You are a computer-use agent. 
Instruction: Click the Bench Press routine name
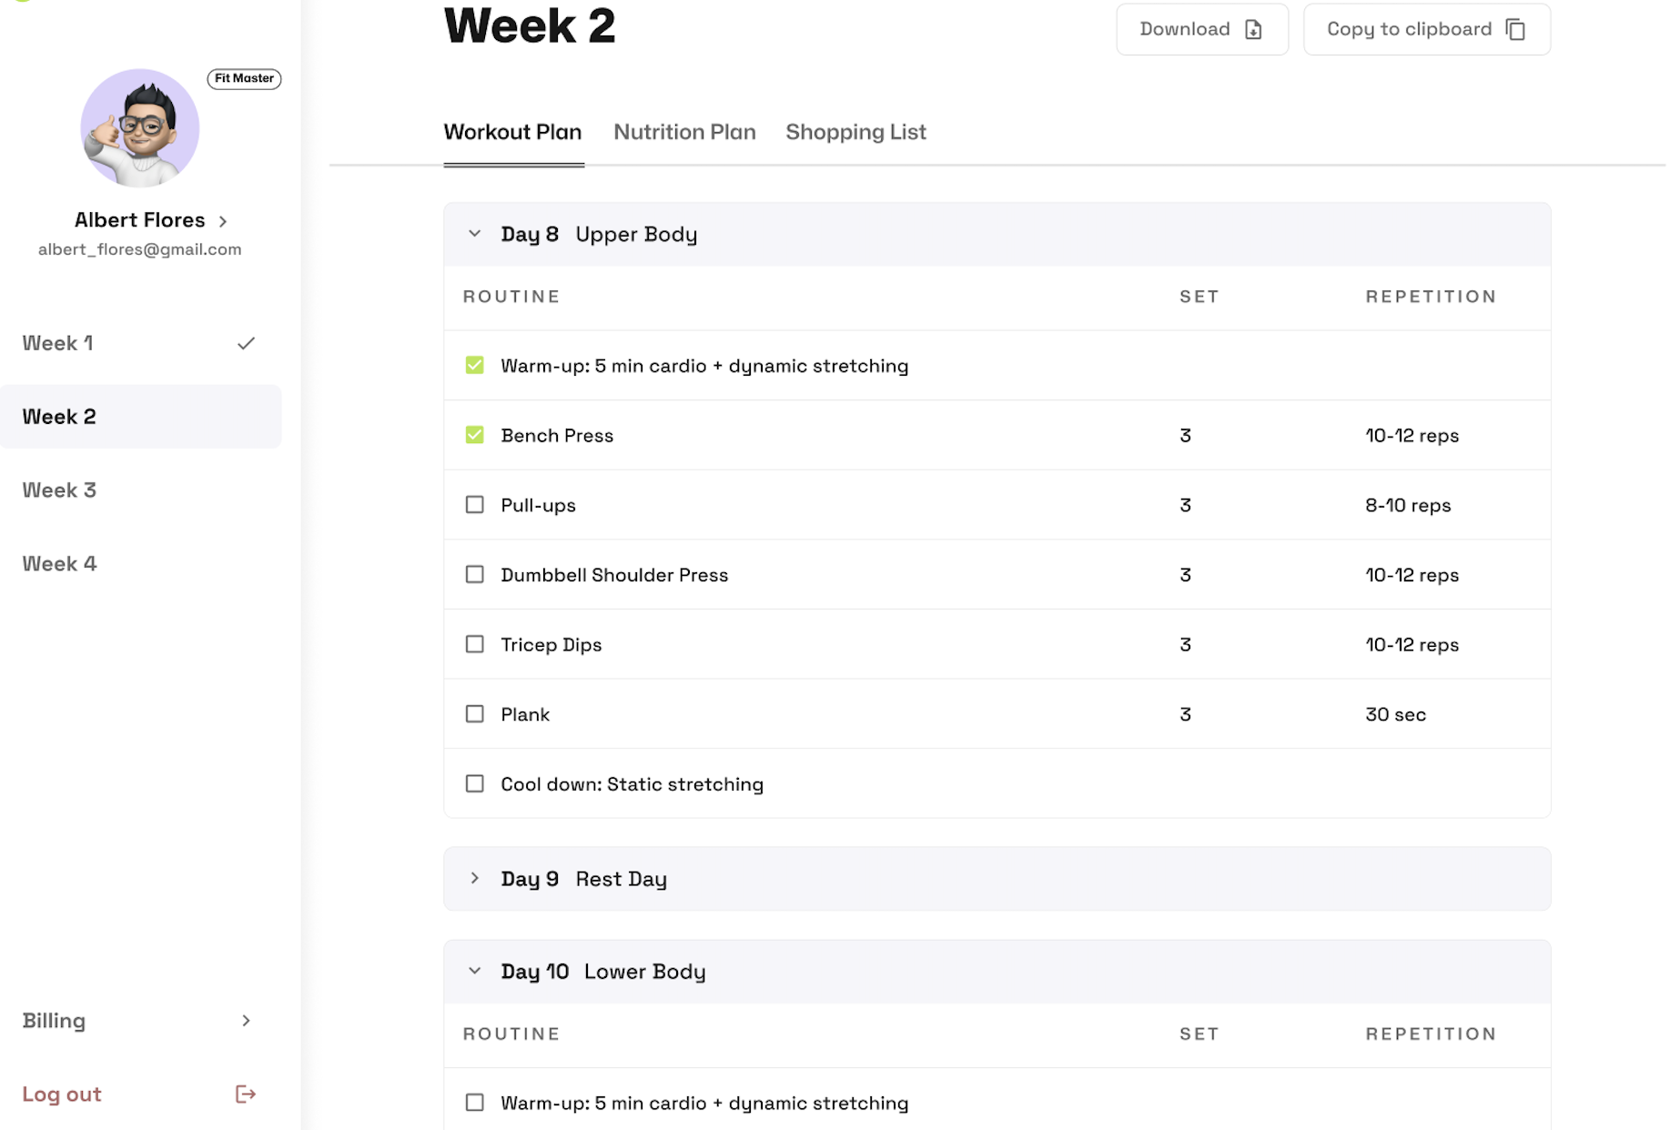[557, 435]
